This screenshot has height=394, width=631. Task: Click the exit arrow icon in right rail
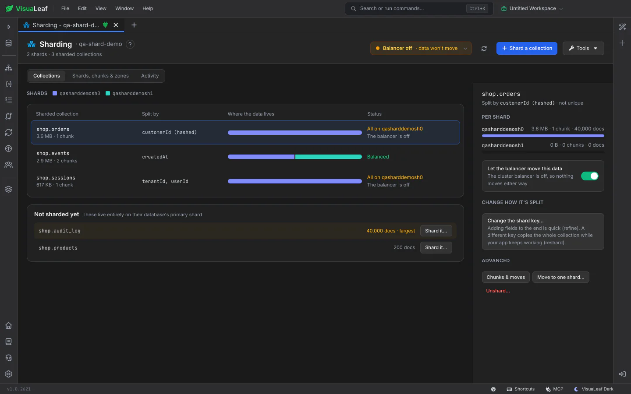click(622, 374)
